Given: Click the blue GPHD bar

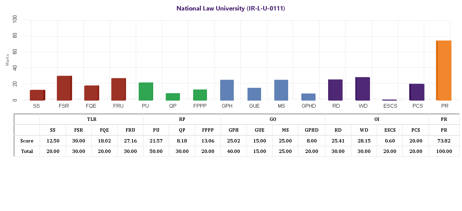Looking at the screenshot, I should click(x=308, y=97).
